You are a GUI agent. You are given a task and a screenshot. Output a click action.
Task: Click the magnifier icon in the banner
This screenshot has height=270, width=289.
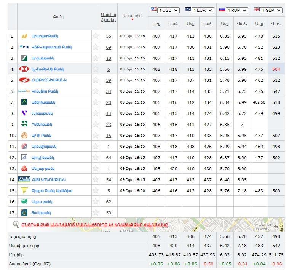coord(16,225)
